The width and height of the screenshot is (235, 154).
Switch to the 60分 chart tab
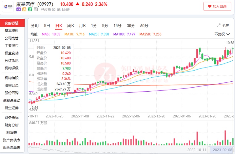pyautogui.click(x=144, y=26)
